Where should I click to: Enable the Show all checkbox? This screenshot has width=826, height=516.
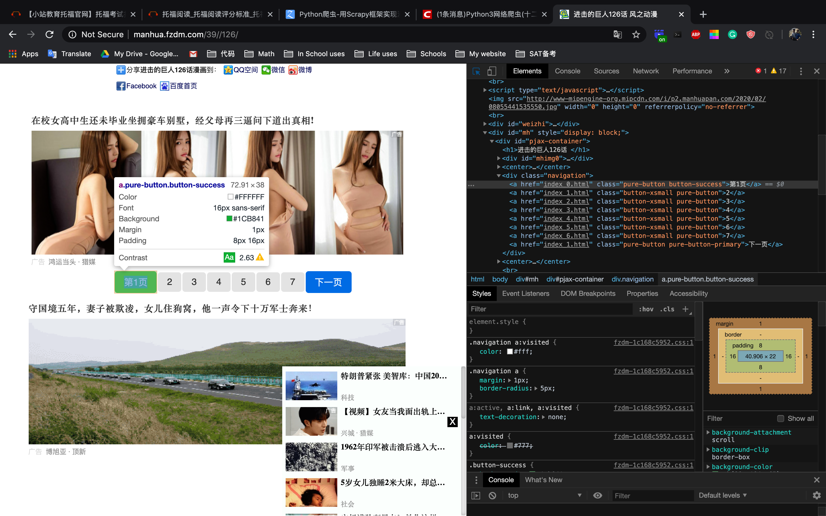point(780,419)
